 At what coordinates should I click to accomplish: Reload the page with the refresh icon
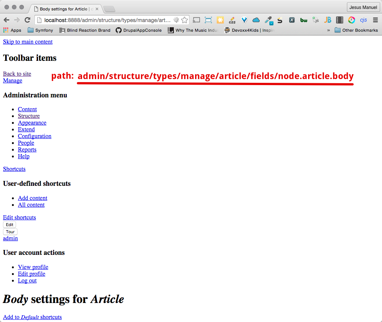click(x=27, y=20)
